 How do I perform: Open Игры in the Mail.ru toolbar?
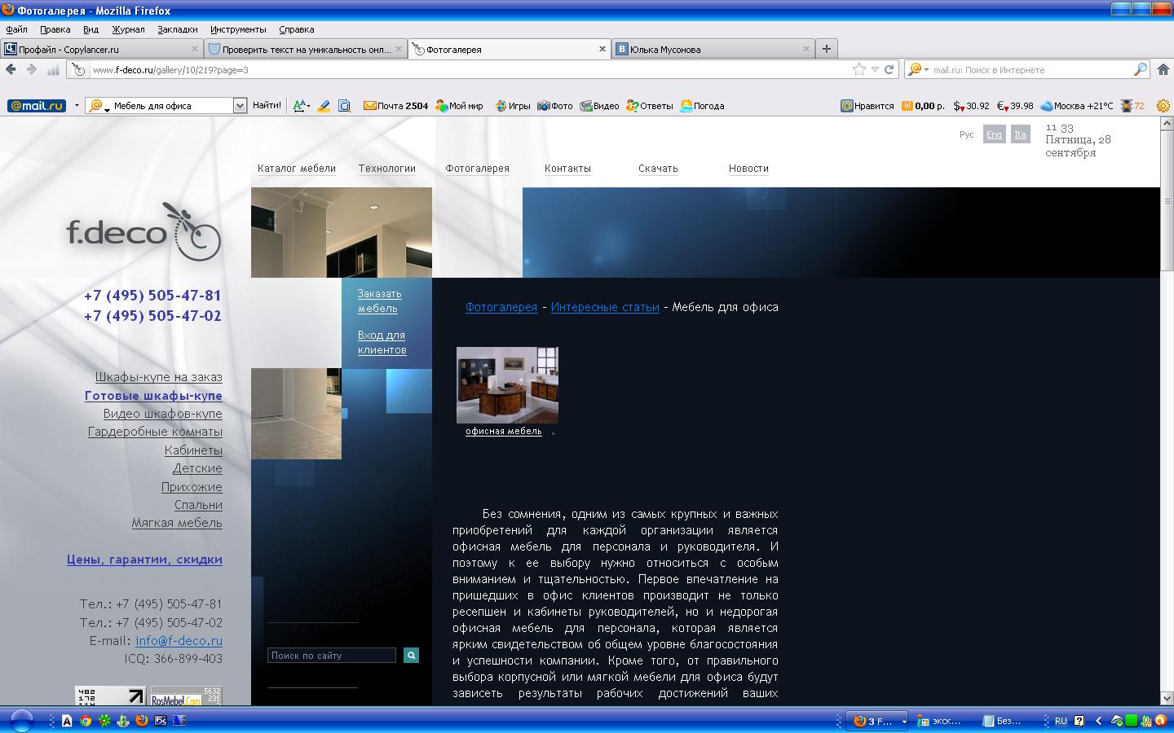pos(513,106)
